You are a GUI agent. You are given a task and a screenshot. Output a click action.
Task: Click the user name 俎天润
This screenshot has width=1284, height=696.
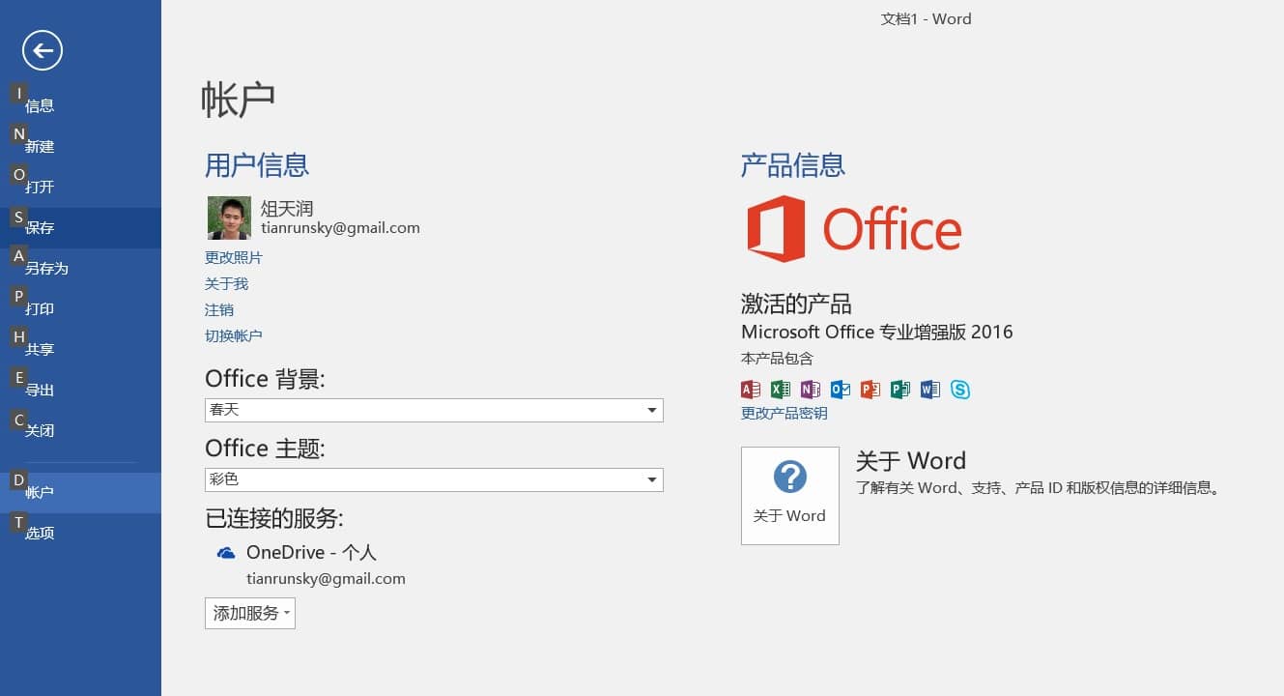pyautogui.click(x=287, y=209)
